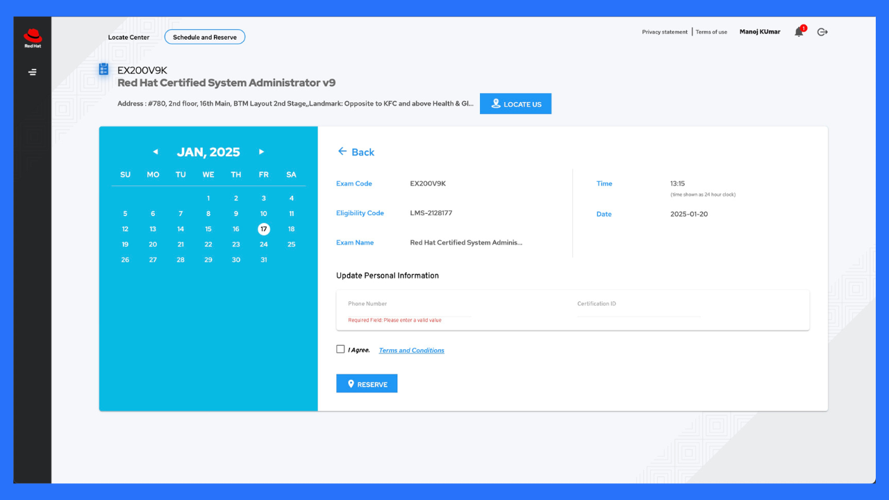Open the Privacy statement link
This screenshot has height=500, width=889.
coord(665,32)
